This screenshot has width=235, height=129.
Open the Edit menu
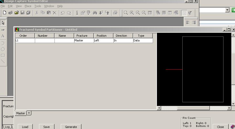pos(10,6)
